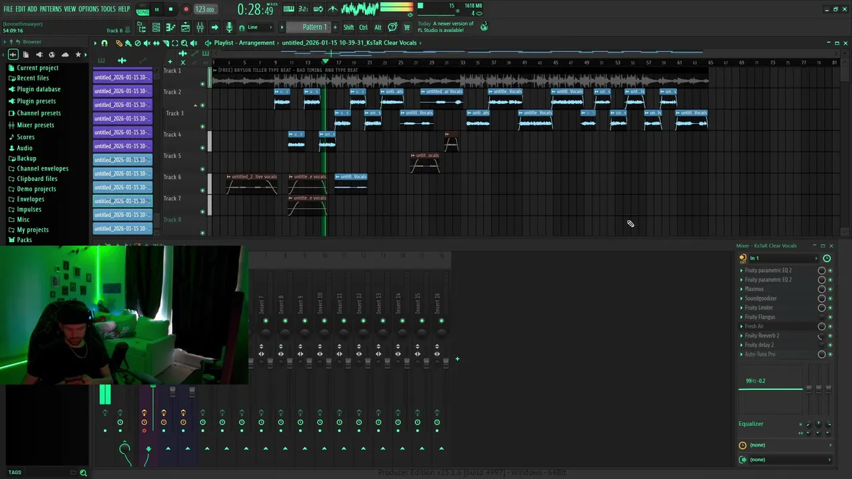Pause playback in the transport bar
The image size is (852, 479).
(156, 9)
